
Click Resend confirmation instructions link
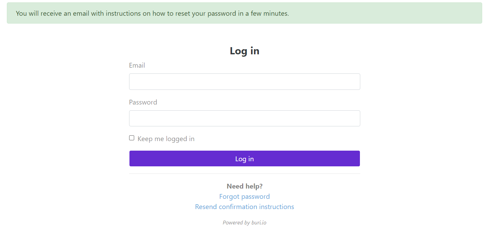244,207
